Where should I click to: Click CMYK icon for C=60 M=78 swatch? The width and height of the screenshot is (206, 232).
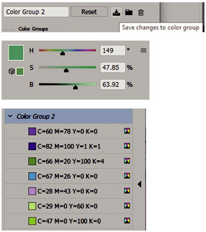tap(127, 131)
